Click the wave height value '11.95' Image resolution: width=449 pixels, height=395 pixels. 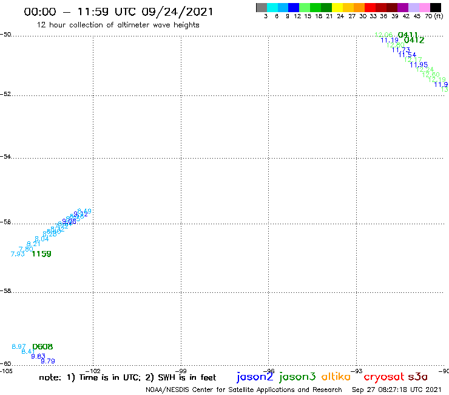point(419,65)
